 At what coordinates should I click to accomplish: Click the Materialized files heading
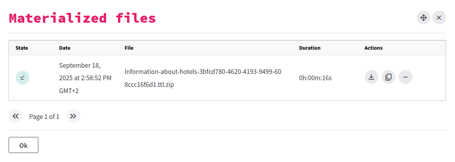point(83,18)
